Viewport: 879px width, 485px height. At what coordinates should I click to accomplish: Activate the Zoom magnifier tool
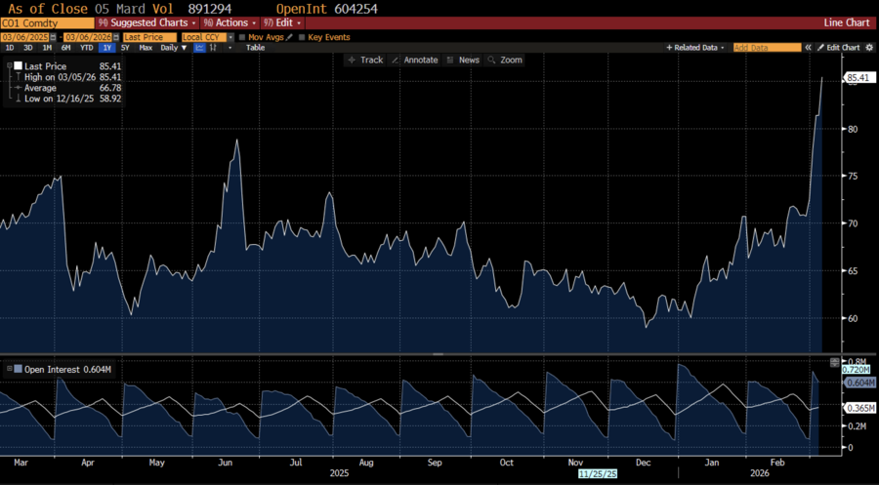[506, 60]
